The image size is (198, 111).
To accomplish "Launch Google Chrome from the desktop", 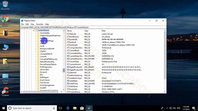I will [5, 21].
